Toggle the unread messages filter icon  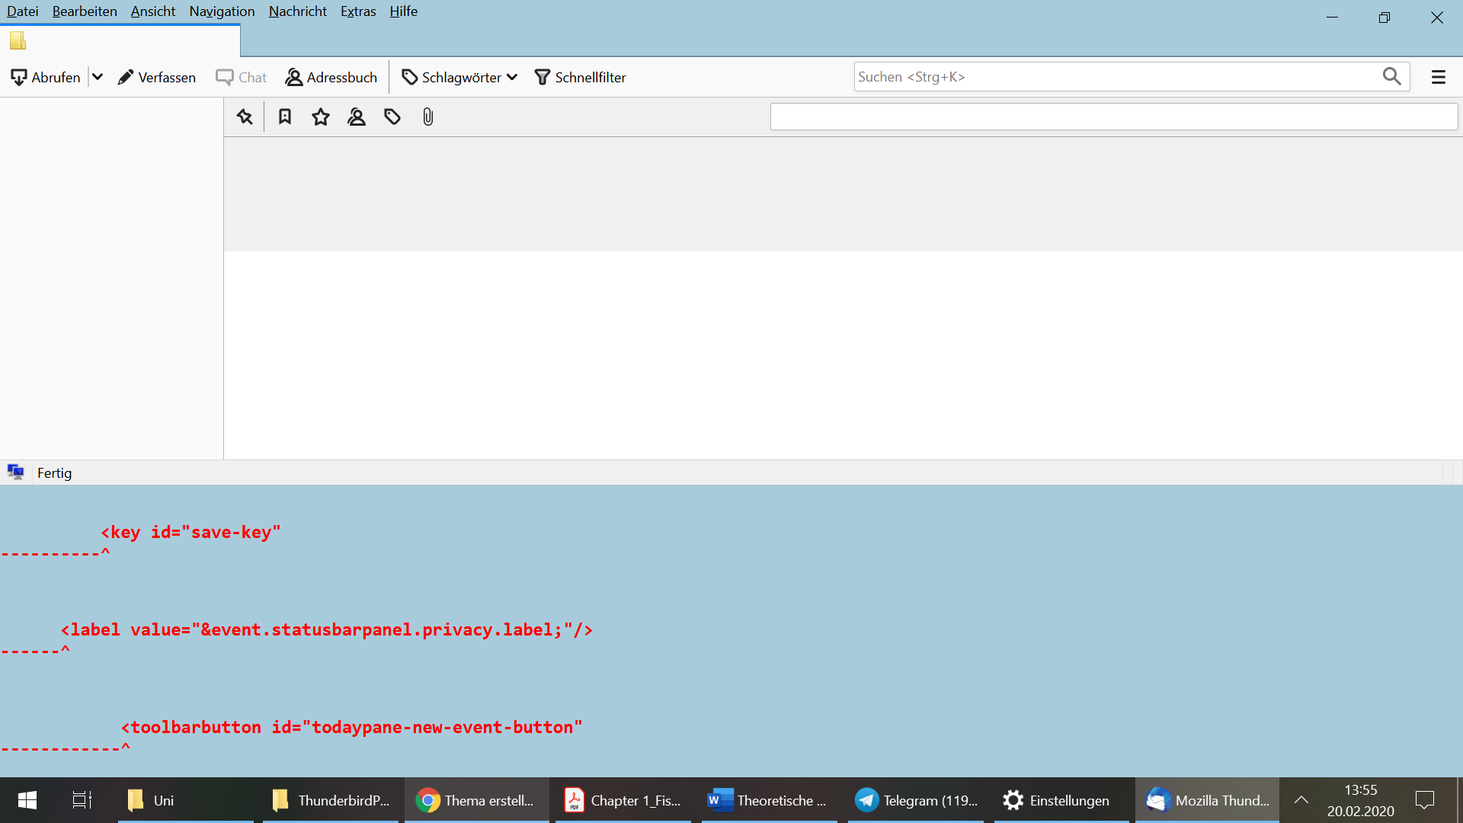pyautogui.click(x=285, y=117)
